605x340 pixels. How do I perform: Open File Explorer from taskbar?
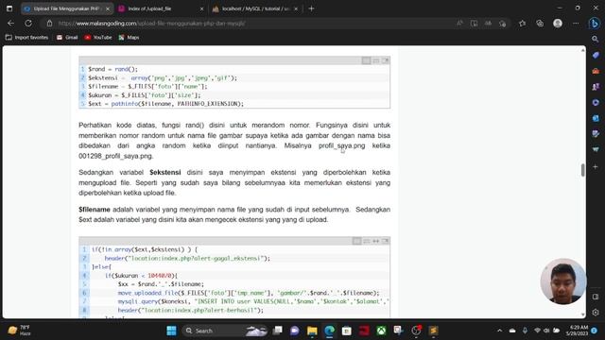pos(312,331)
